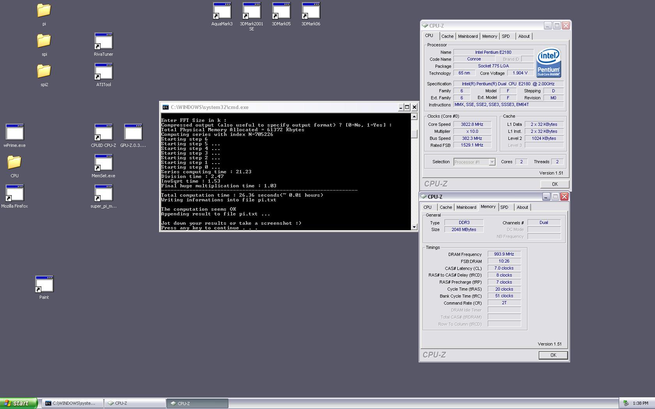The width and height of the screenshot is (655, 409).
Task: Launch AquaMark3 shortcut
Action: tap(222, 11)
